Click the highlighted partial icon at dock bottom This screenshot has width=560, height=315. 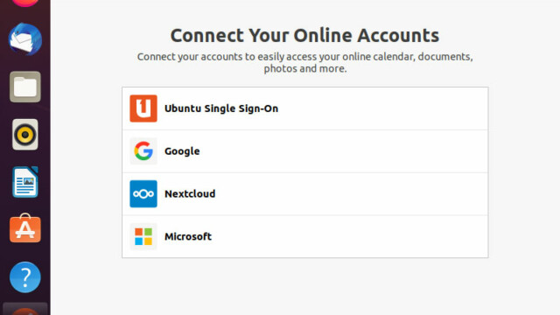pos(25,309)
